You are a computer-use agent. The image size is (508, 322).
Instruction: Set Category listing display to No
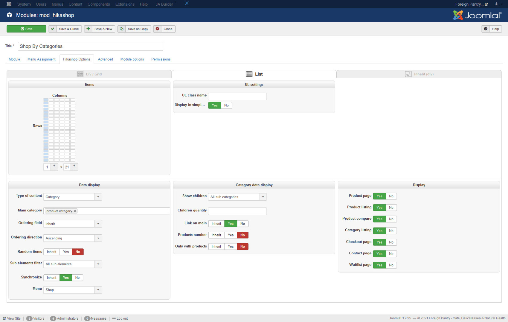coord(391,231)
